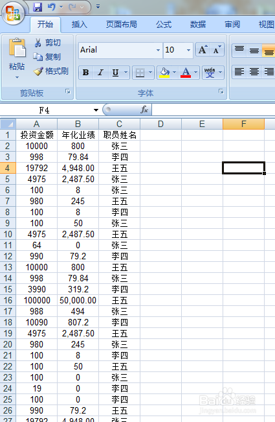The height and width of the screenshot is (422, 275).
Task: Select column F header
Action: (x=243, y=124)
